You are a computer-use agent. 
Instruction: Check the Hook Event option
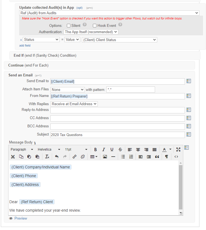tap(95, 26)
